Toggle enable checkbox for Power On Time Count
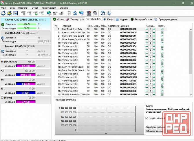Viewport: 194px width, 141px height. 162,36
